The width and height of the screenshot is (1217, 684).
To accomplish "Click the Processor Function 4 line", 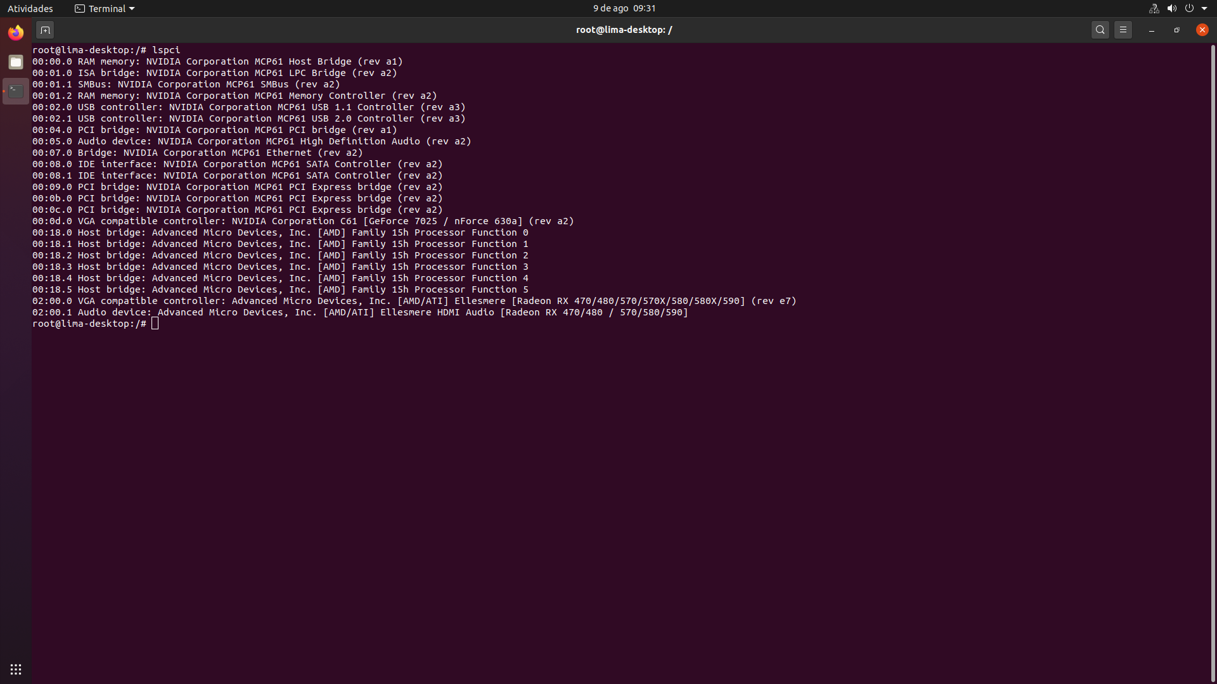I will tap(280, 278).
